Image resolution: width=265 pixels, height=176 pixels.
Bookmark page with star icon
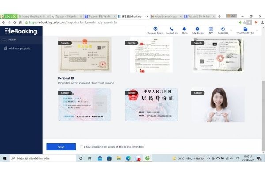click(244, 22)
